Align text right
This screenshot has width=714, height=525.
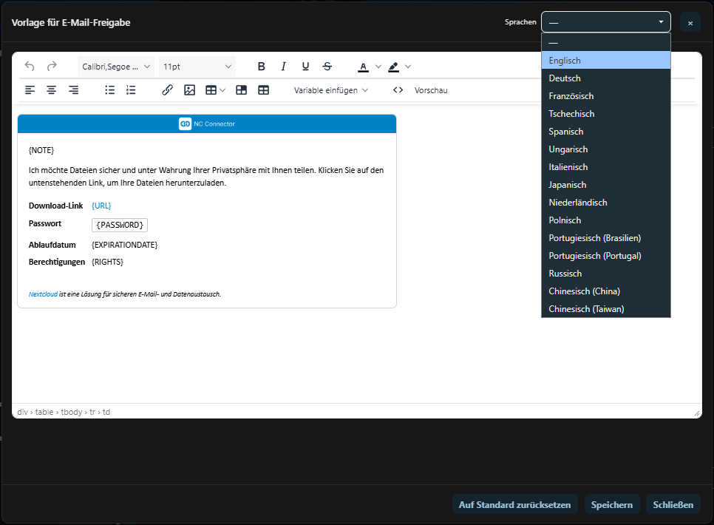[x=74, y=90]
